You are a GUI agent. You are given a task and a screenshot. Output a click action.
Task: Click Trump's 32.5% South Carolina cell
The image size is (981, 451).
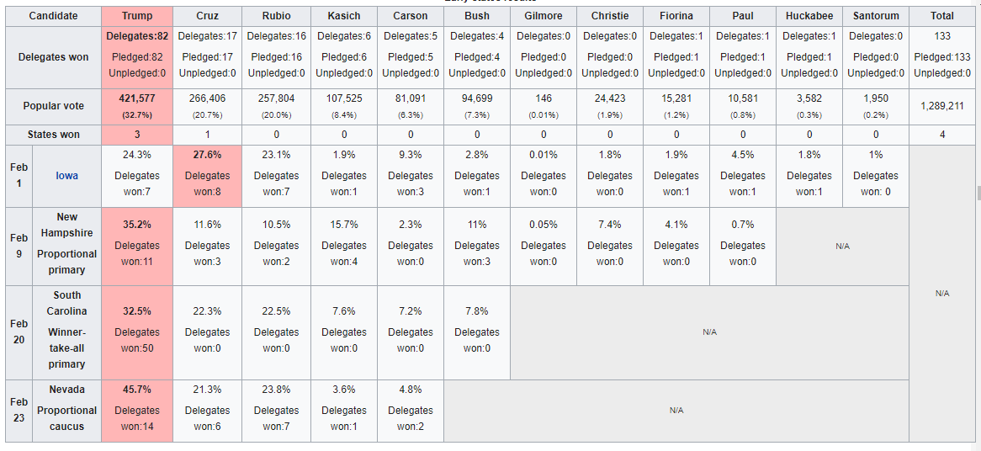137,332
